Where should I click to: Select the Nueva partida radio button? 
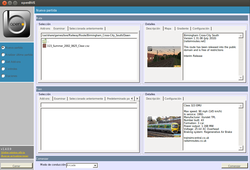point(3,48)
